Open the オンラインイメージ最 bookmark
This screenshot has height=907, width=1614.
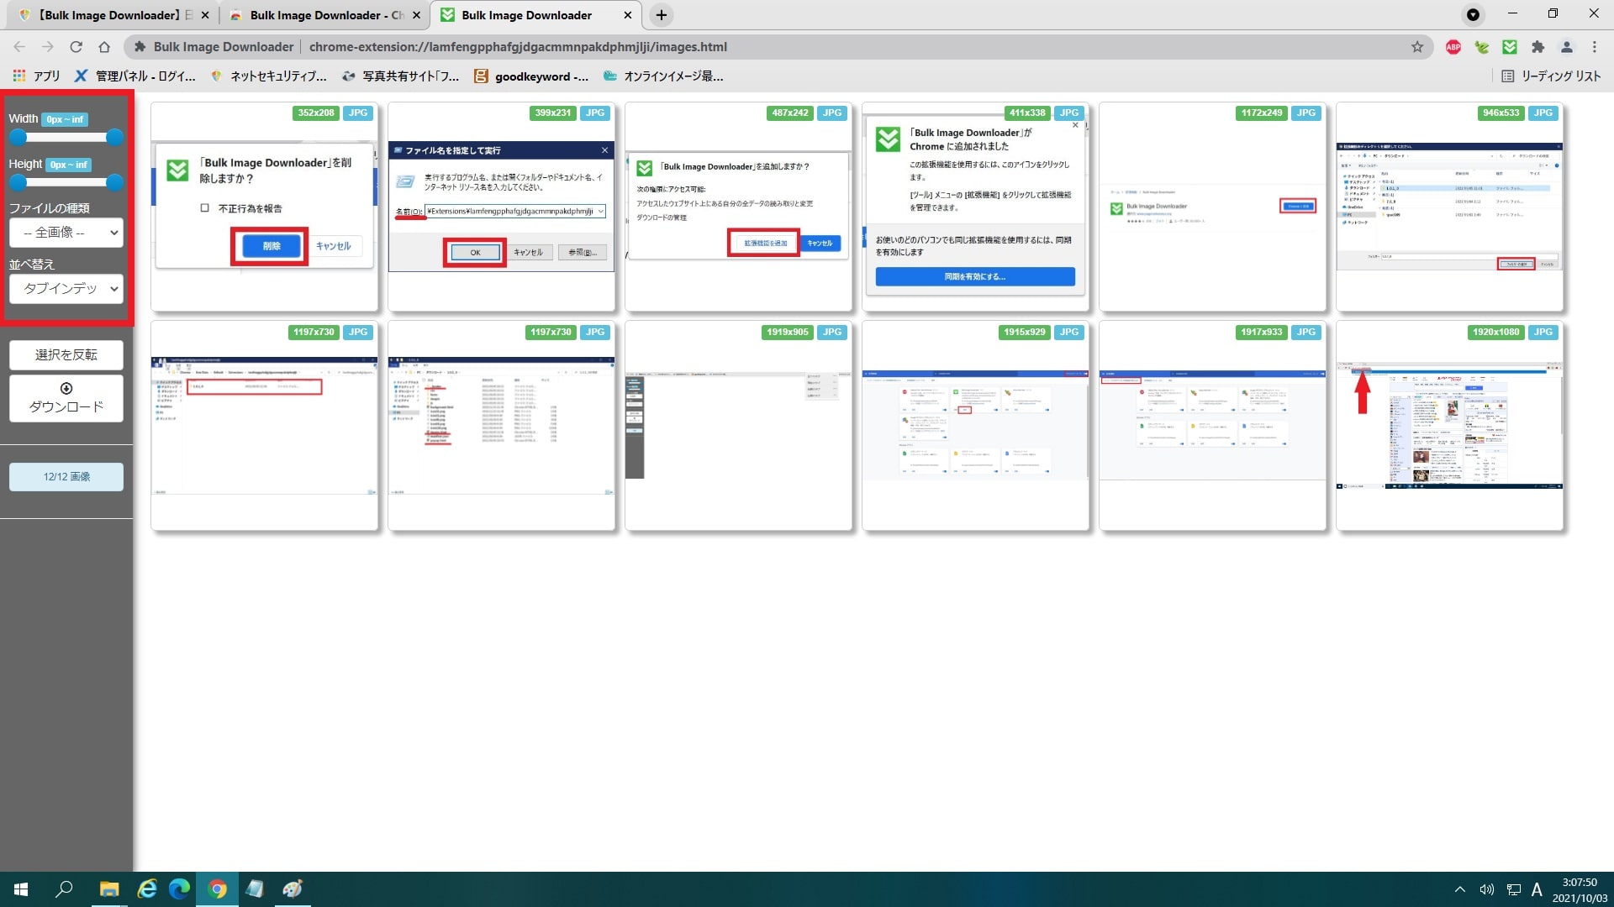[x=663, y=76]
